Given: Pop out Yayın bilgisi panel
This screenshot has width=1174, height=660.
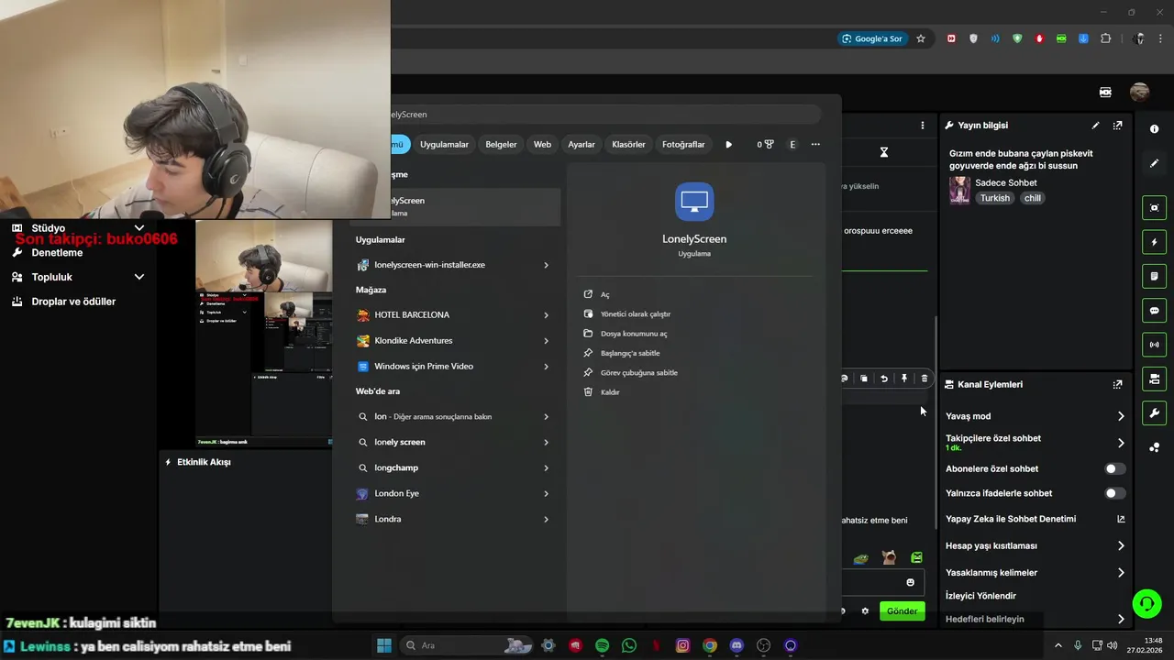Looking at the screenshot, I should point(1117,126).
